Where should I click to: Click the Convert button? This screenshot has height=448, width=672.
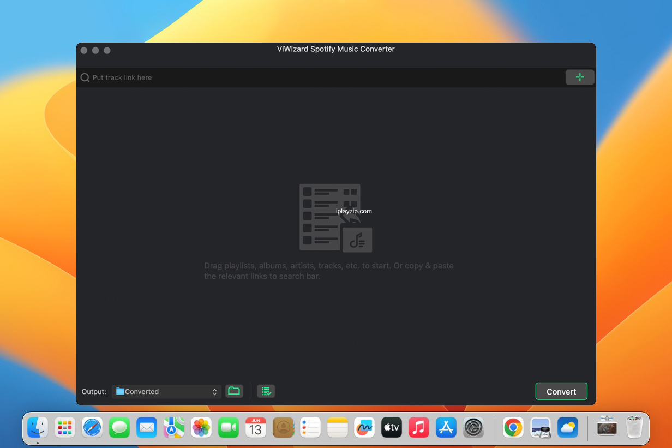(x=561, y=391)
